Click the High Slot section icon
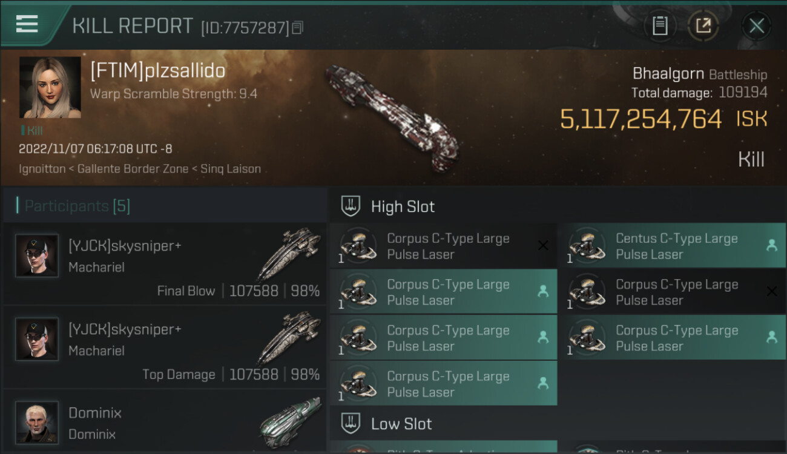The image size is (787, 454). [351, 206]
